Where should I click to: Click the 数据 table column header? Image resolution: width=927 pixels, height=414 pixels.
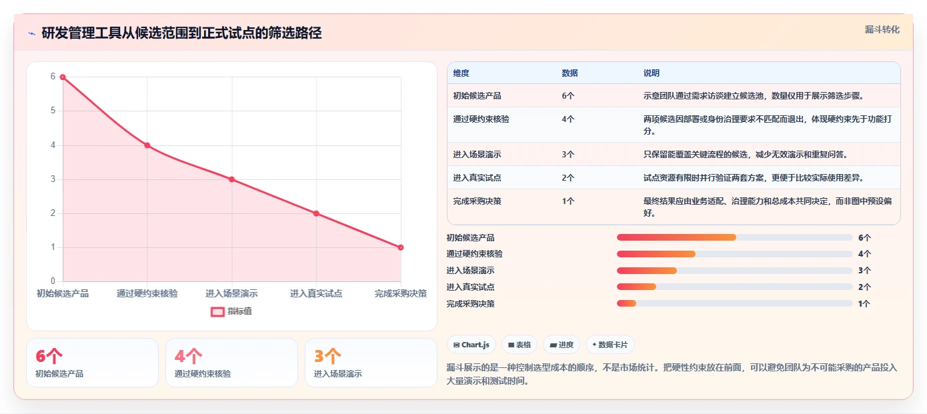(570, 73)
